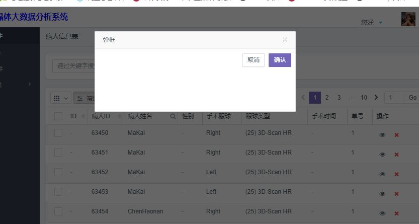Click the 性别 column header

[x=188, y=116]
